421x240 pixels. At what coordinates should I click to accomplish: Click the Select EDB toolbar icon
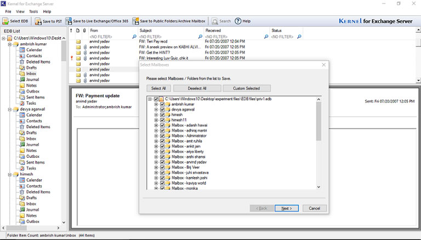pyautogui.click(x=5, y=21)
